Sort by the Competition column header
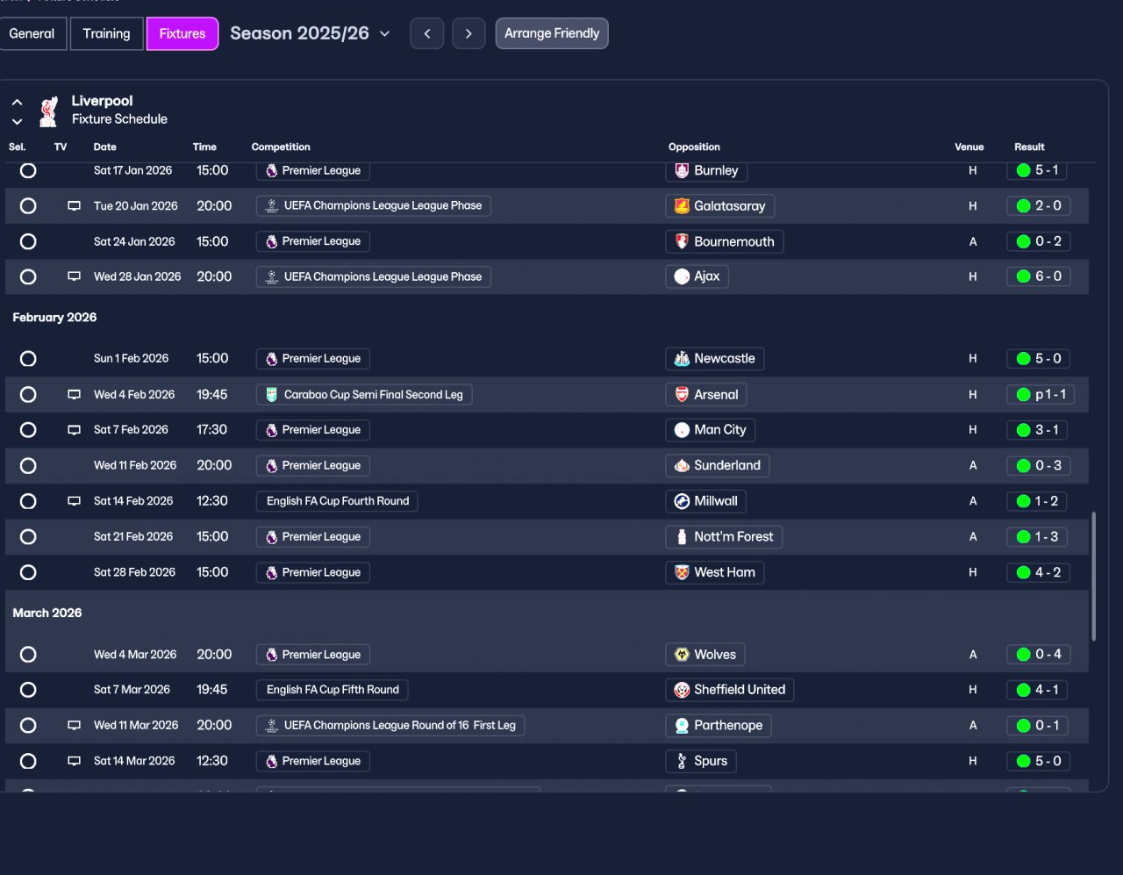 coord(281,147)
